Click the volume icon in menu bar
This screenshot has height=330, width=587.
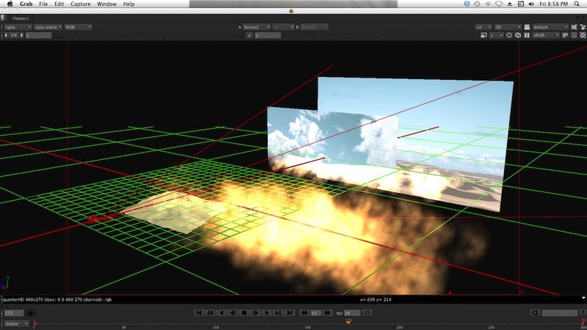click(531, 4)
